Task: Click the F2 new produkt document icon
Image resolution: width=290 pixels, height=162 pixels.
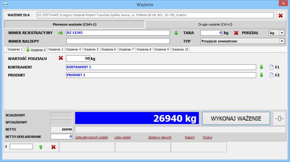Action: pyautogui.click(x=271, y=75)
